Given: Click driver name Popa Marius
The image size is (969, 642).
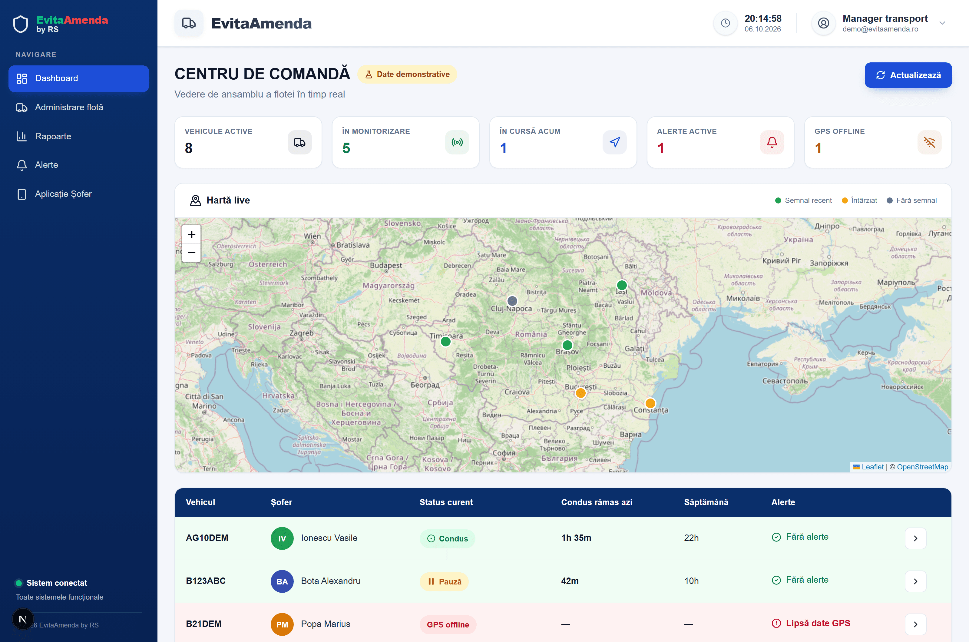Looking at the screenshot, I should pyautogui.click(x=326, y=624).
